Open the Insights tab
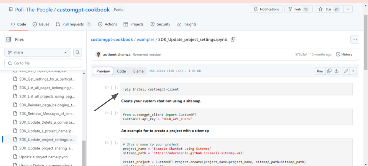368x166 pixels. click(187, 24)
